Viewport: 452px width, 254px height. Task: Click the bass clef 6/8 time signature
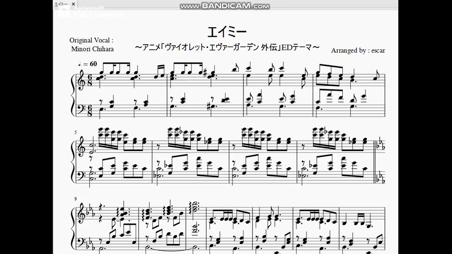click(x=89, y=110)
